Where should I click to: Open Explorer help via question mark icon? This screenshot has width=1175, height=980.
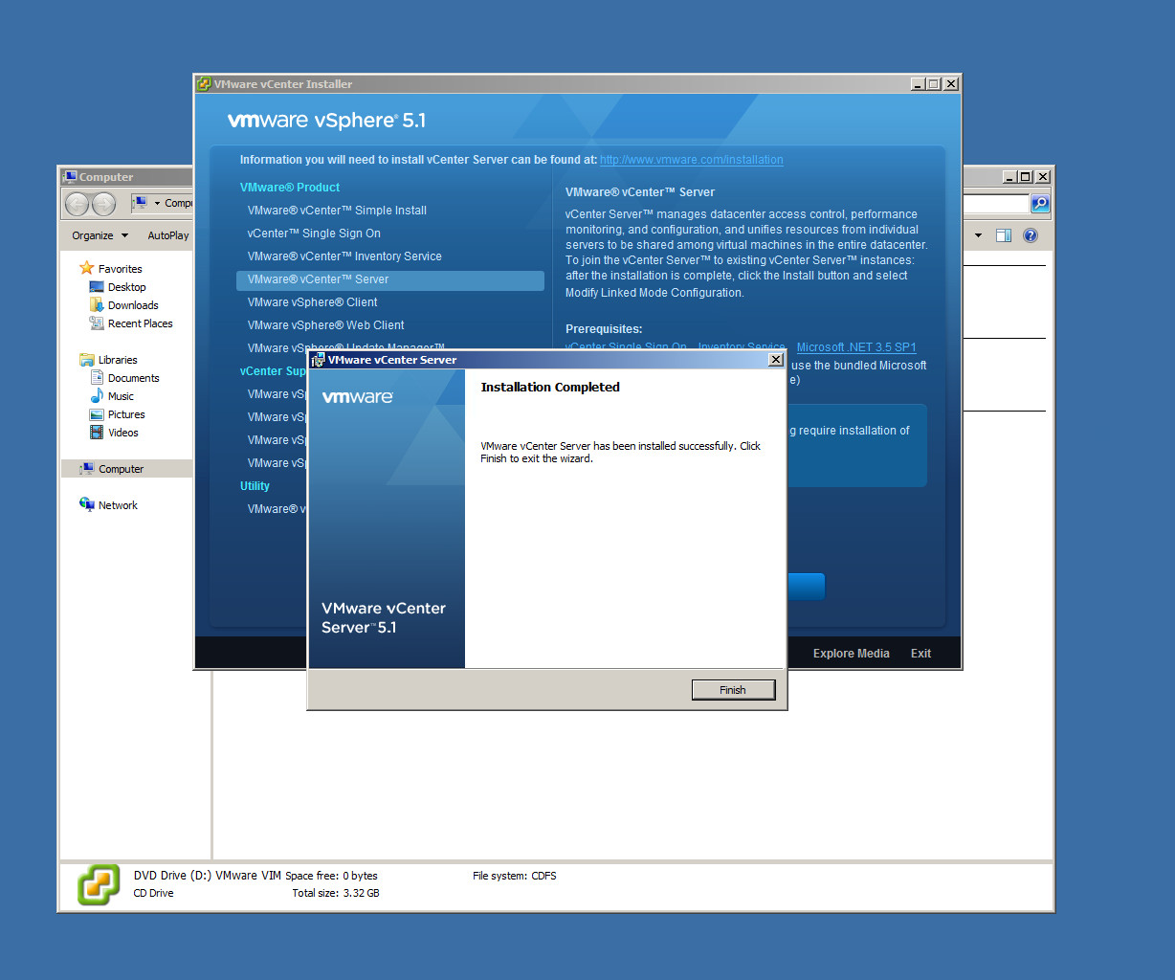(1031, 235)
